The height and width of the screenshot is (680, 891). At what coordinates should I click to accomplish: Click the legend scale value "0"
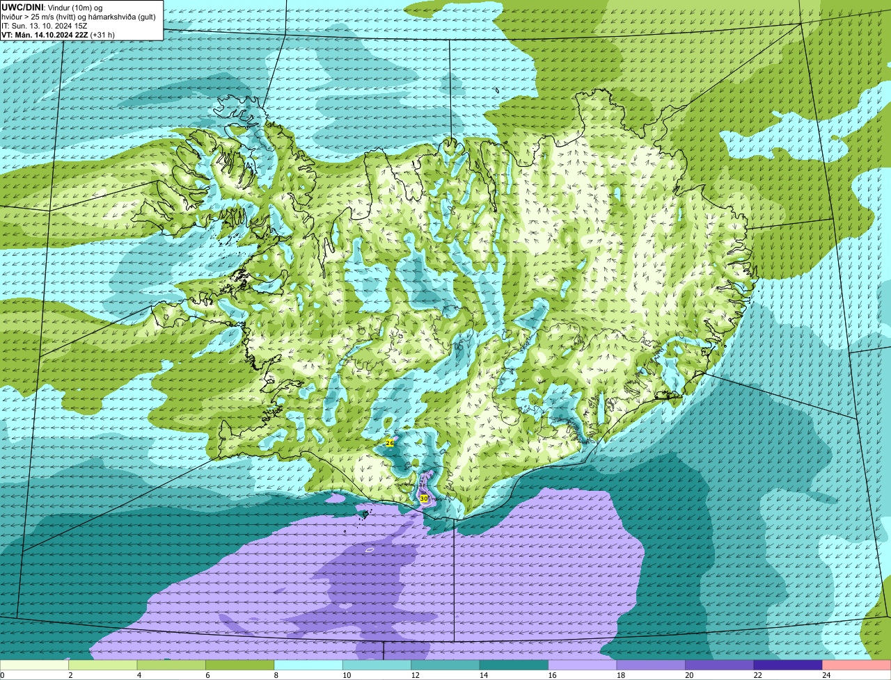[2, 675]
